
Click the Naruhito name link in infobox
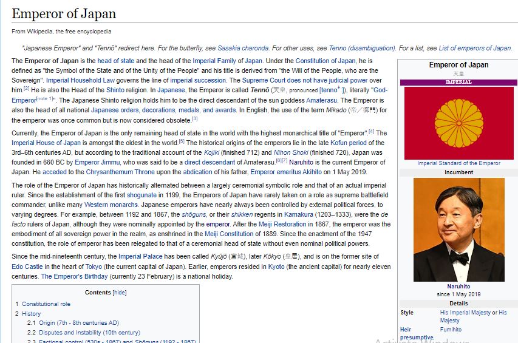pos(458,287)
